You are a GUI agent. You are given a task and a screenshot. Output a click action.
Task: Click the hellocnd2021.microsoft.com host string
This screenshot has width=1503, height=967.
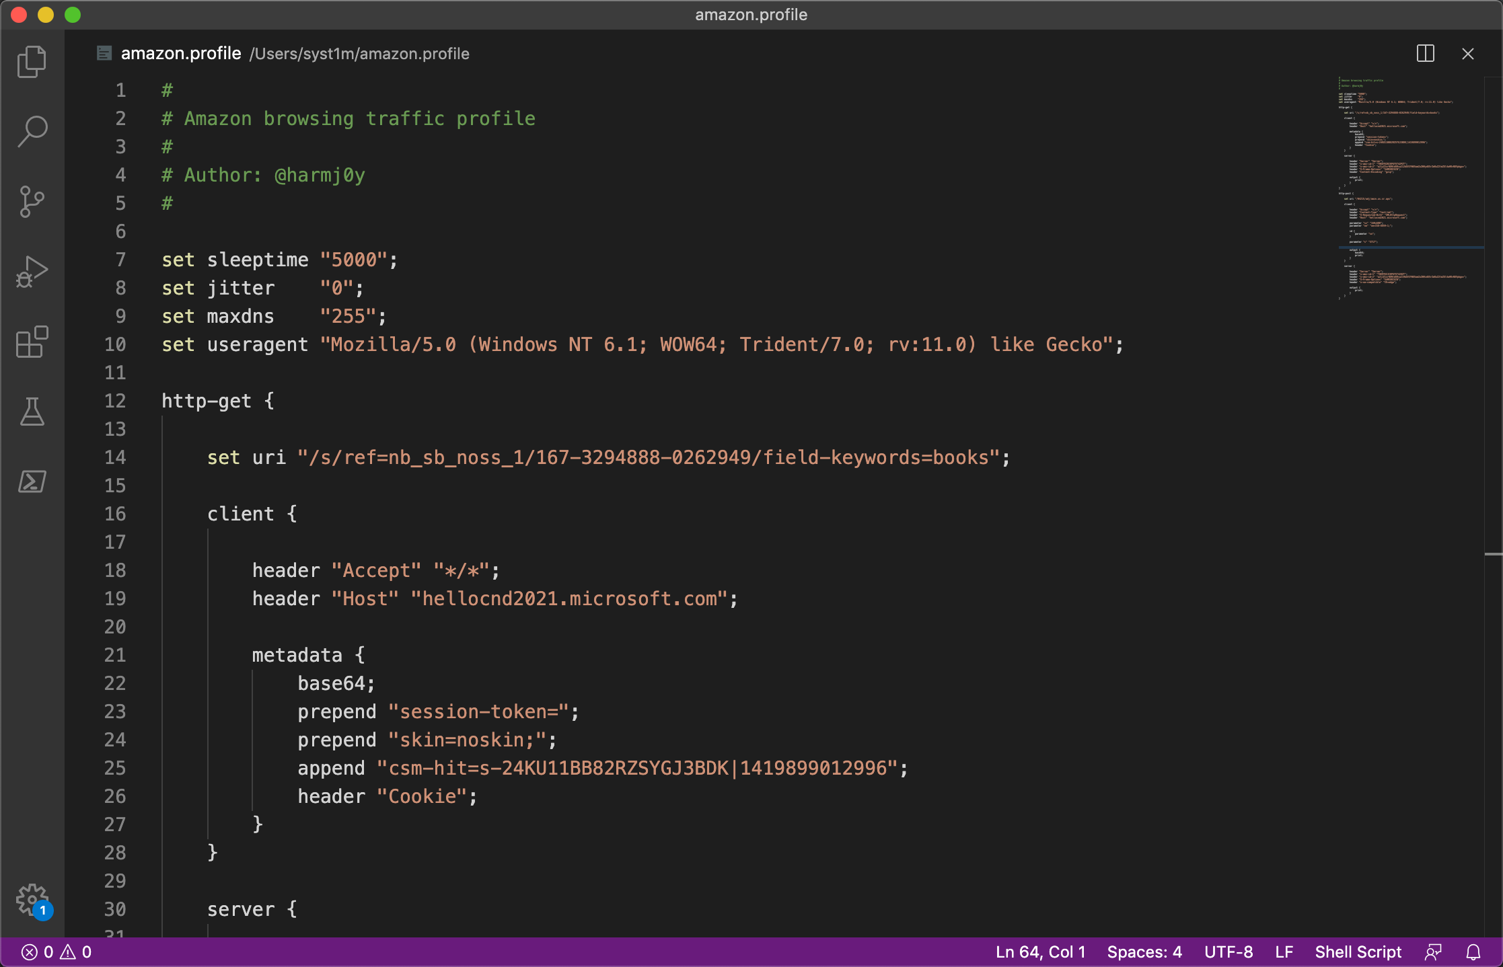[x=570, y=598]
